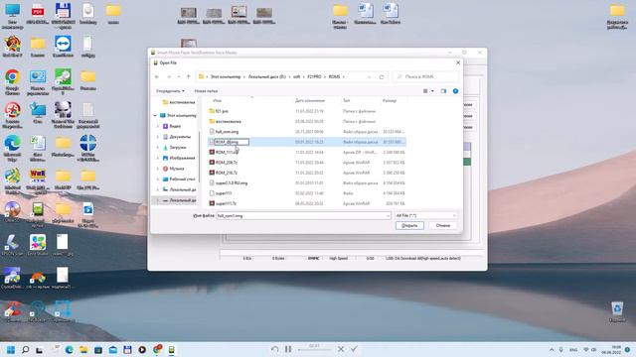Screen dimensions: 636x357
Task: Expand the Изображения tree node
Action: point(158,158)
